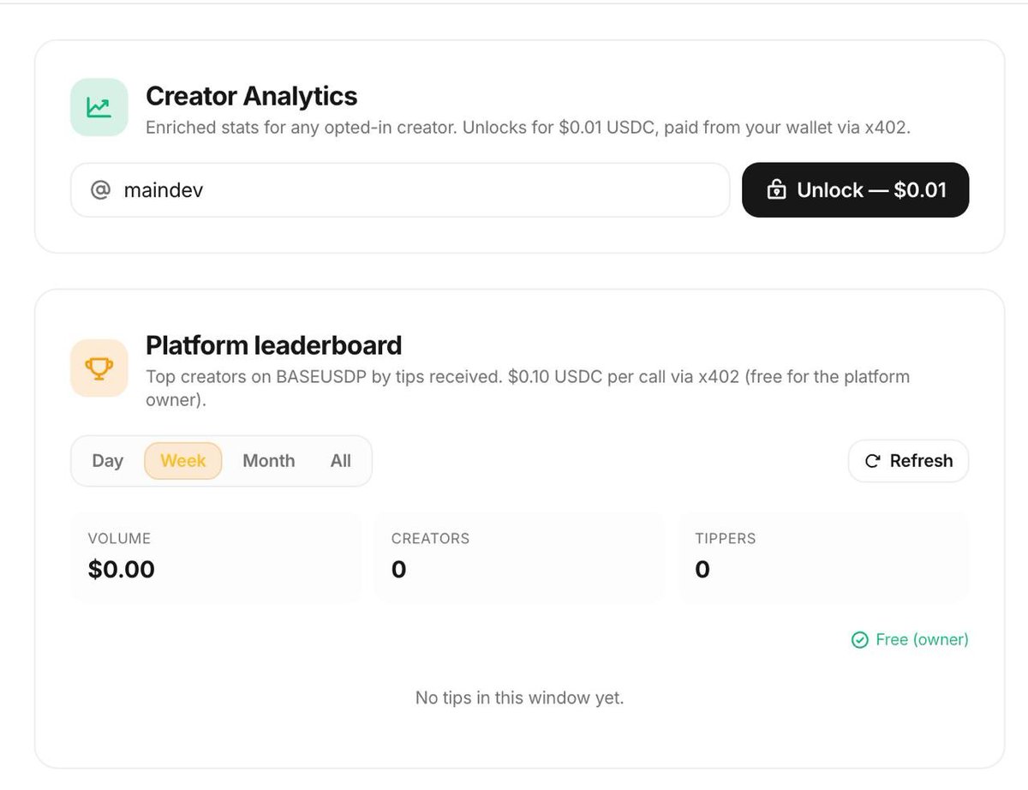Click the 'Free (owner)' status text
The width and height of the screenshot is (1028, 790).
coord(922,640)
